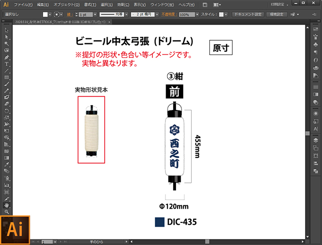Open the 2 pt 楕円 brush dropdown

157,15
